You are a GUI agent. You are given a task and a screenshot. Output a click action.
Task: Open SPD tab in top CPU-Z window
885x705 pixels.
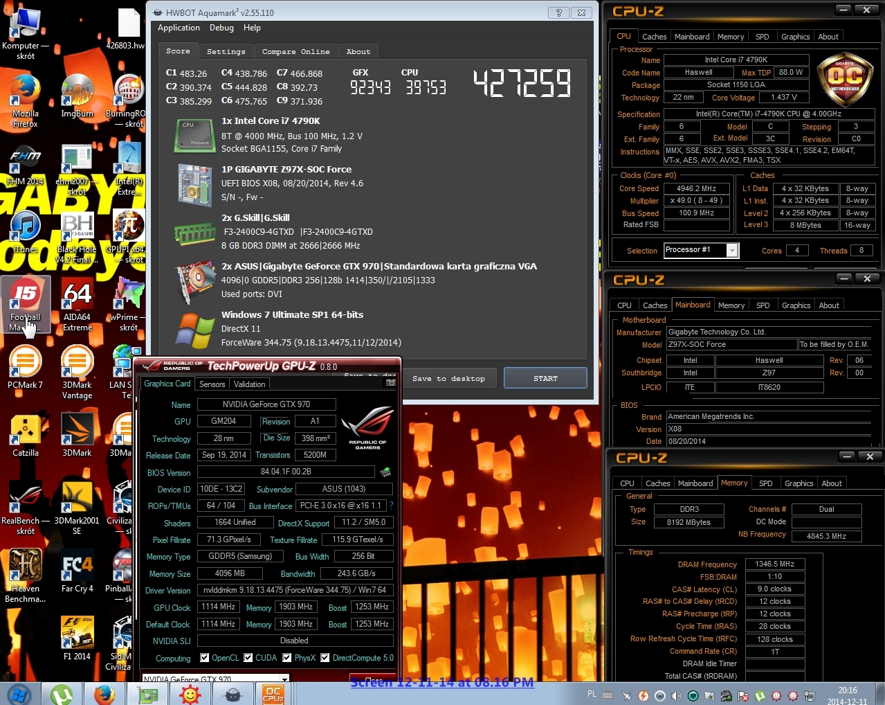coord(762,37)
